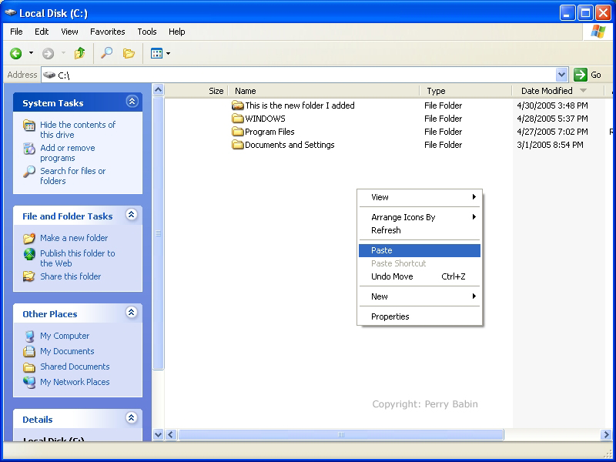Select the WINDOWS folder icon
This screenshot has height=462, width=616.
[x=238, y=119]
